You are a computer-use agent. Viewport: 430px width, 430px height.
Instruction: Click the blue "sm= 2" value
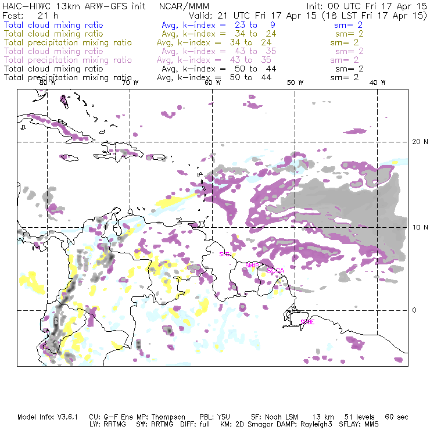(x=348, y=25)
